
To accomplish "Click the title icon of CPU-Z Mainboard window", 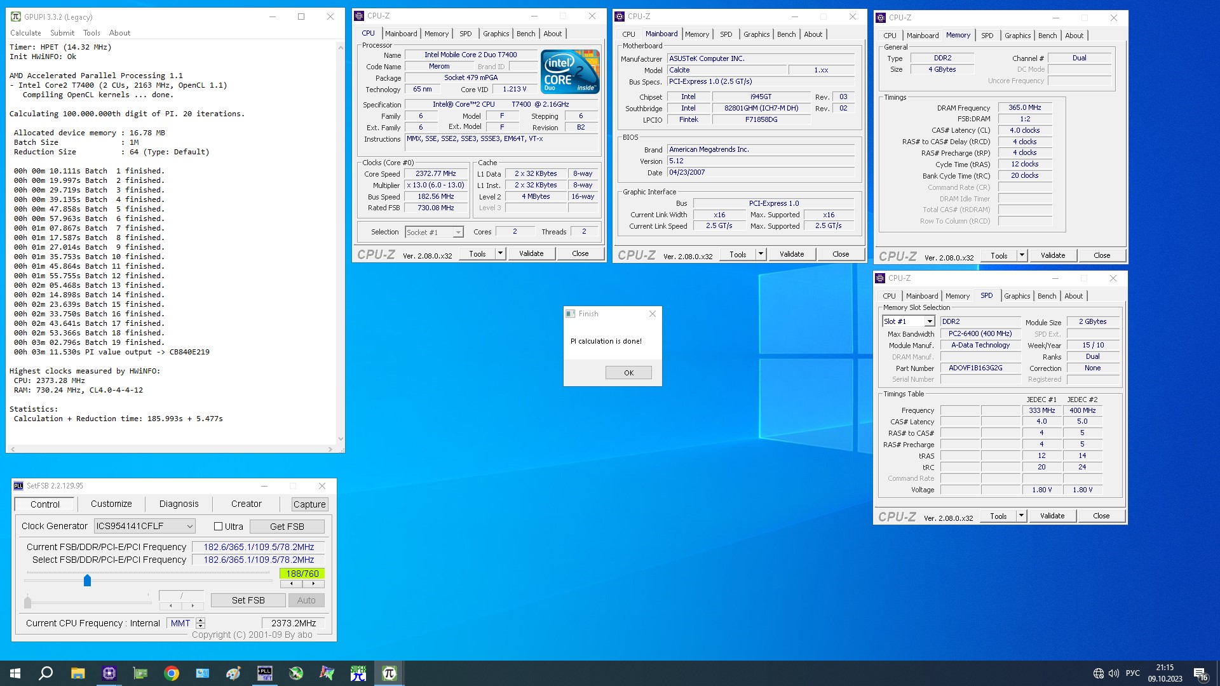I will click(620, 17).
